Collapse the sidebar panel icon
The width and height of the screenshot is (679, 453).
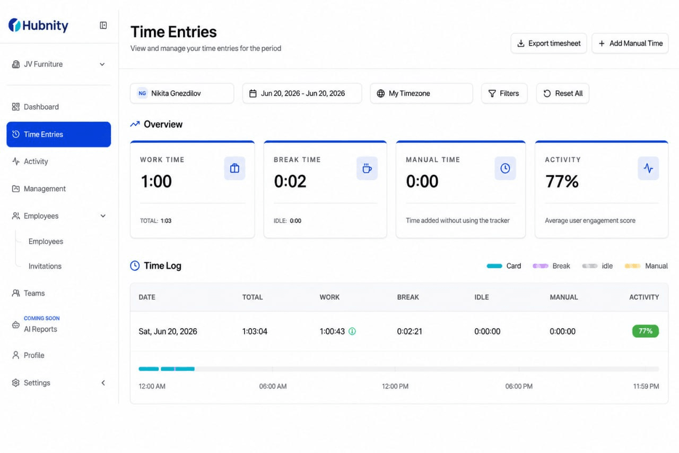103,25
